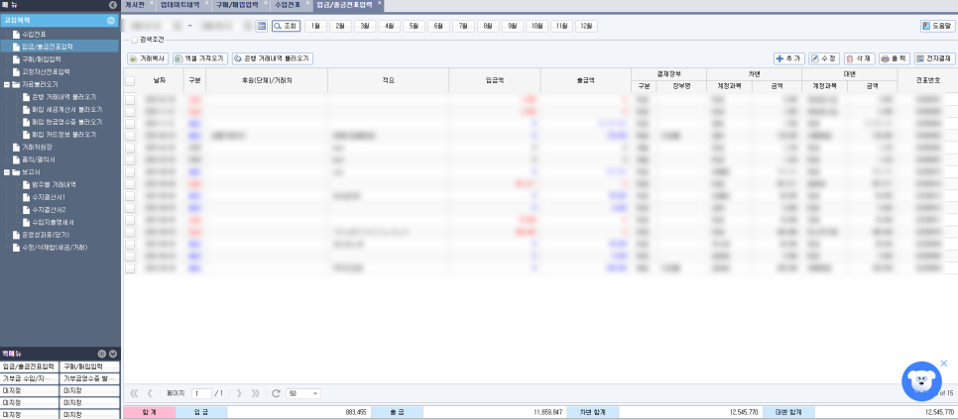Close the 업데이트내역 tab
Screen dimensions: 958x419
coord(207,3)
